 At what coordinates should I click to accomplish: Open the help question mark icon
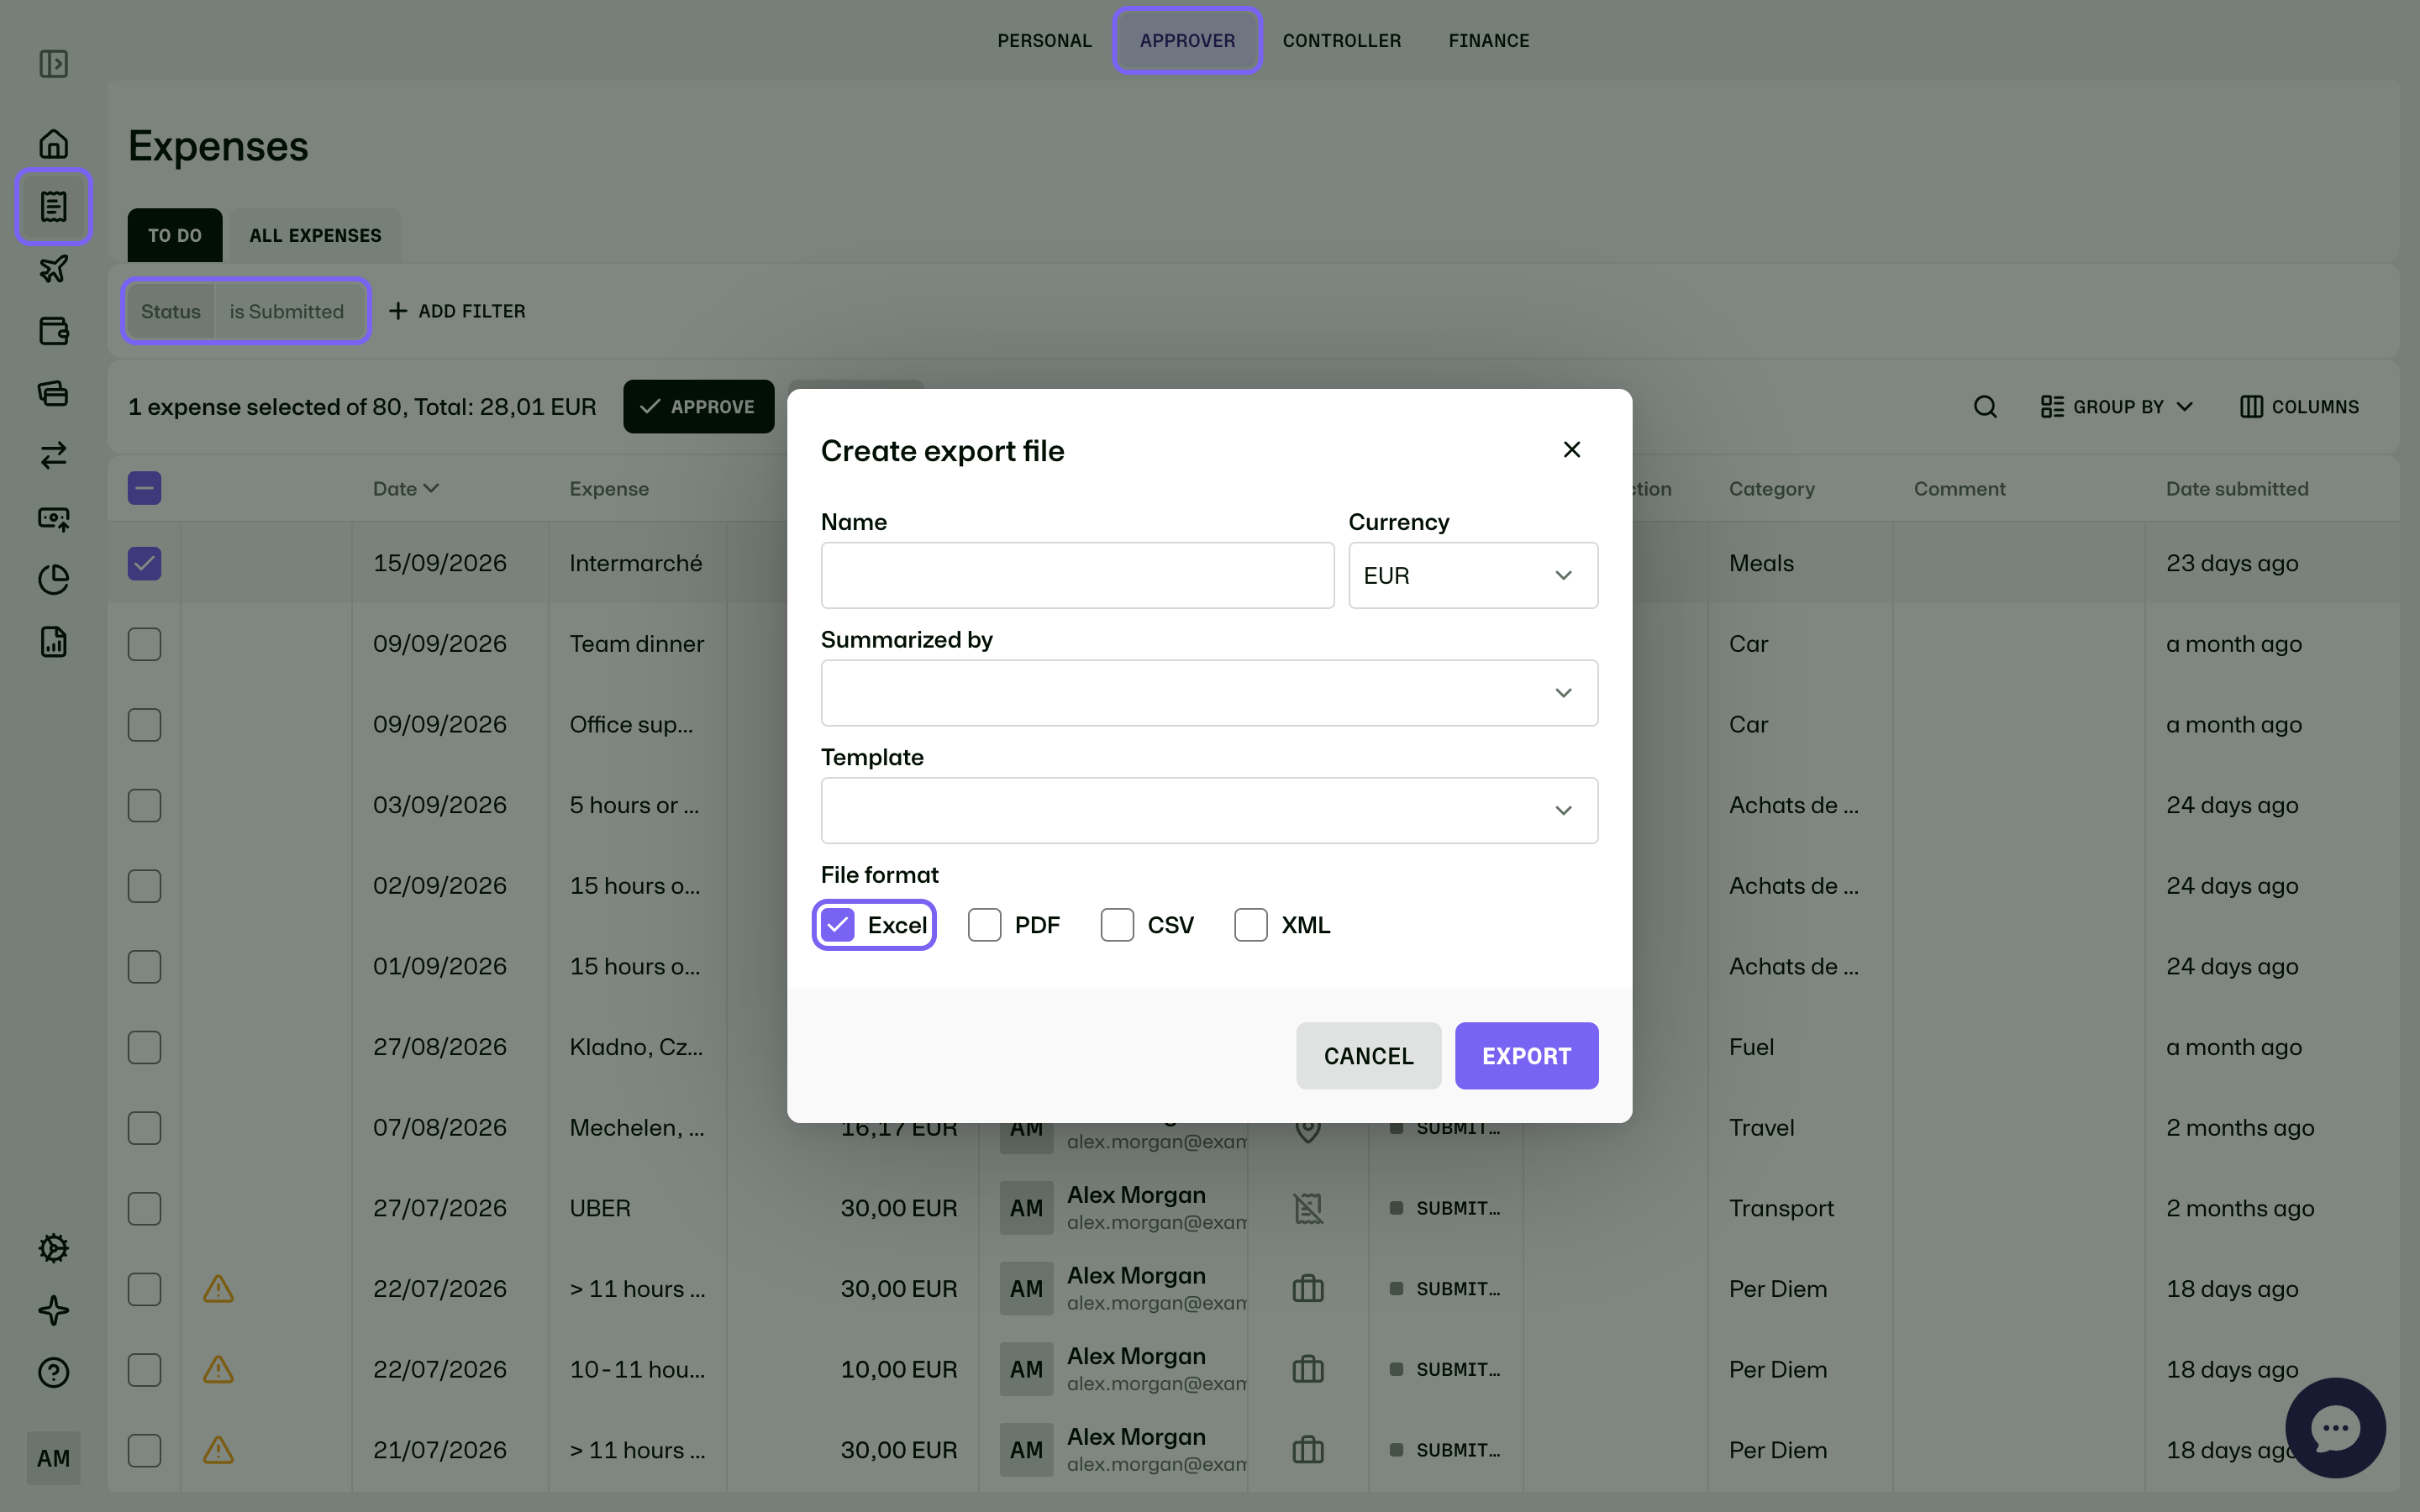(x=54, y=1372)
